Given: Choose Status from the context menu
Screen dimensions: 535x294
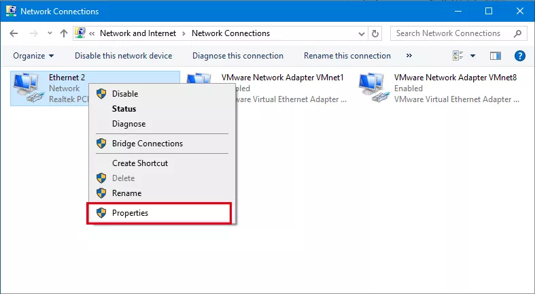Looking at the screenshot, I should pyautogui.click(x=162, y=109).
